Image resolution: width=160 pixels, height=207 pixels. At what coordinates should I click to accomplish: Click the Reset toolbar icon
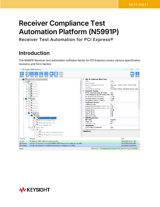point(46,74)
